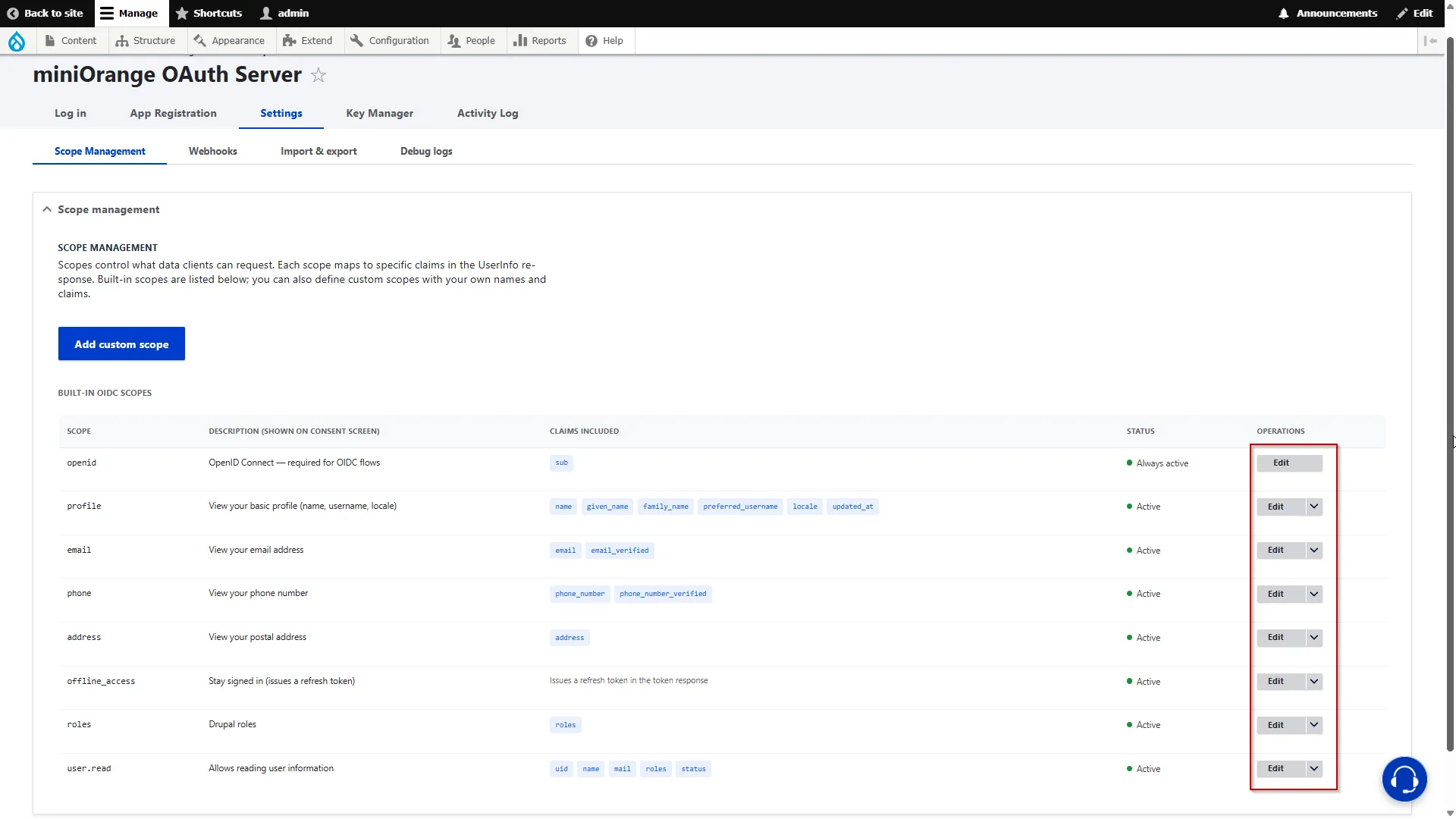Edit the offline_access scope
1456x819 pixels.
[1281, 682]
